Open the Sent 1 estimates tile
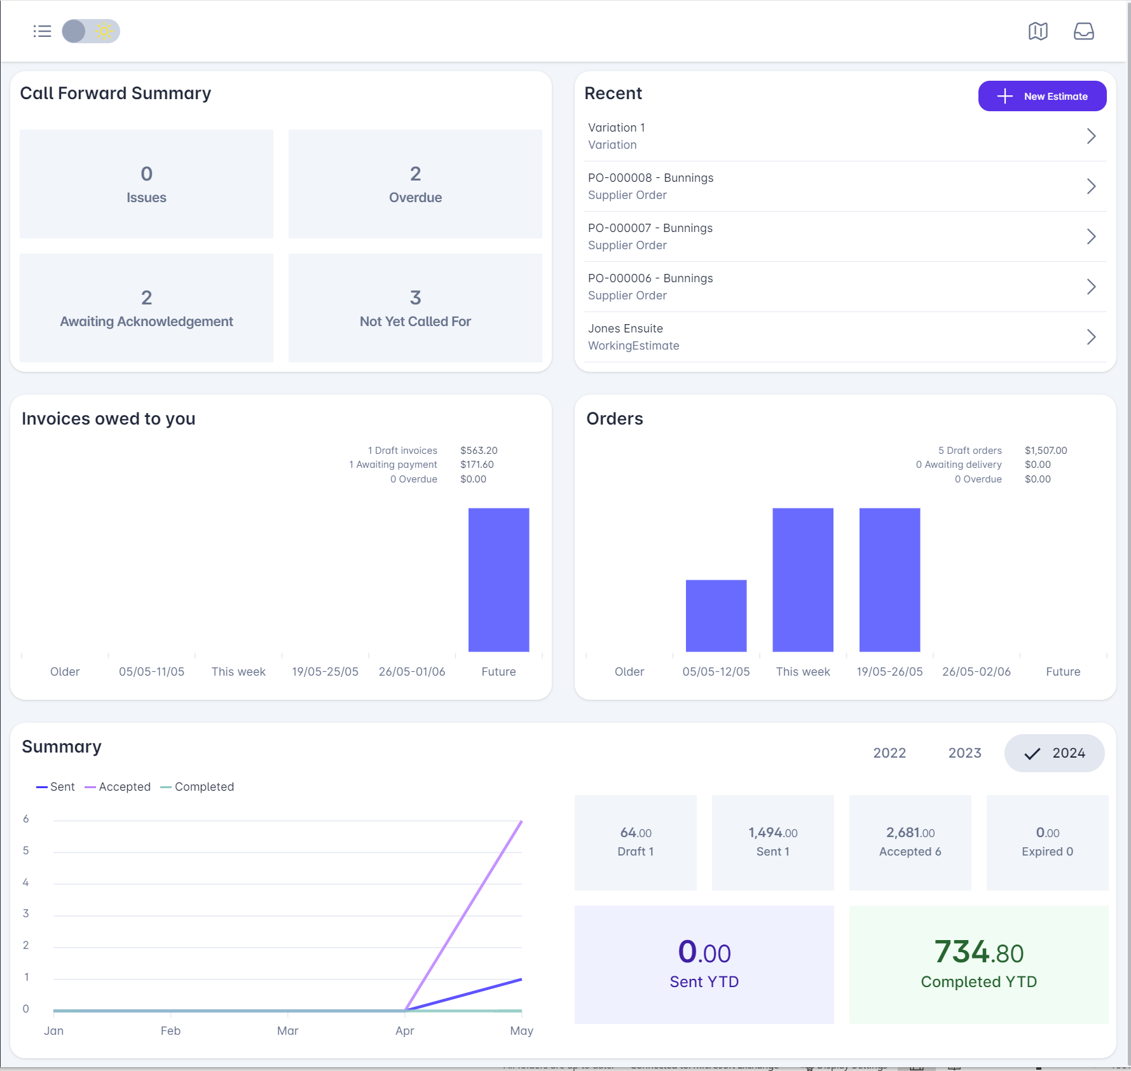The image size is (1131, 1071). pyautogui.click(x=772, y=842)
